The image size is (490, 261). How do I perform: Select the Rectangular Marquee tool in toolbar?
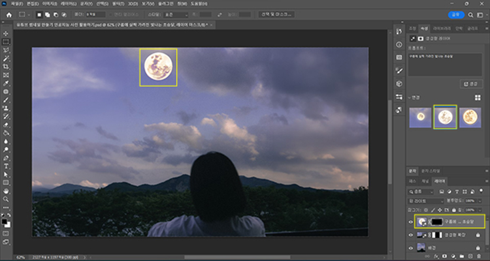(6, 42)
